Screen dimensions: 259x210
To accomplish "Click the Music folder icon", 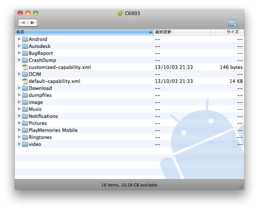I will 25,109.
